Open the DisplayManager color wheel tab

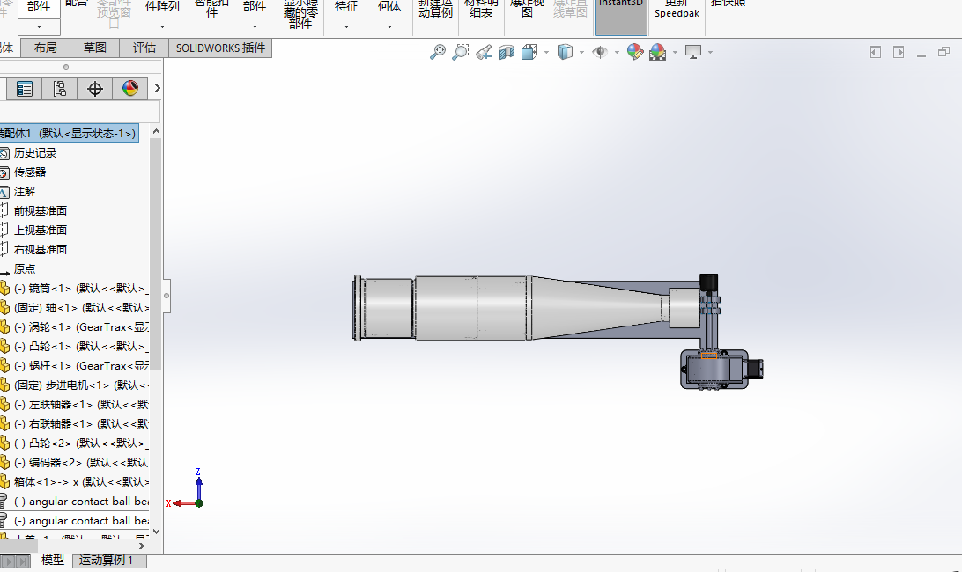[130, 89]
